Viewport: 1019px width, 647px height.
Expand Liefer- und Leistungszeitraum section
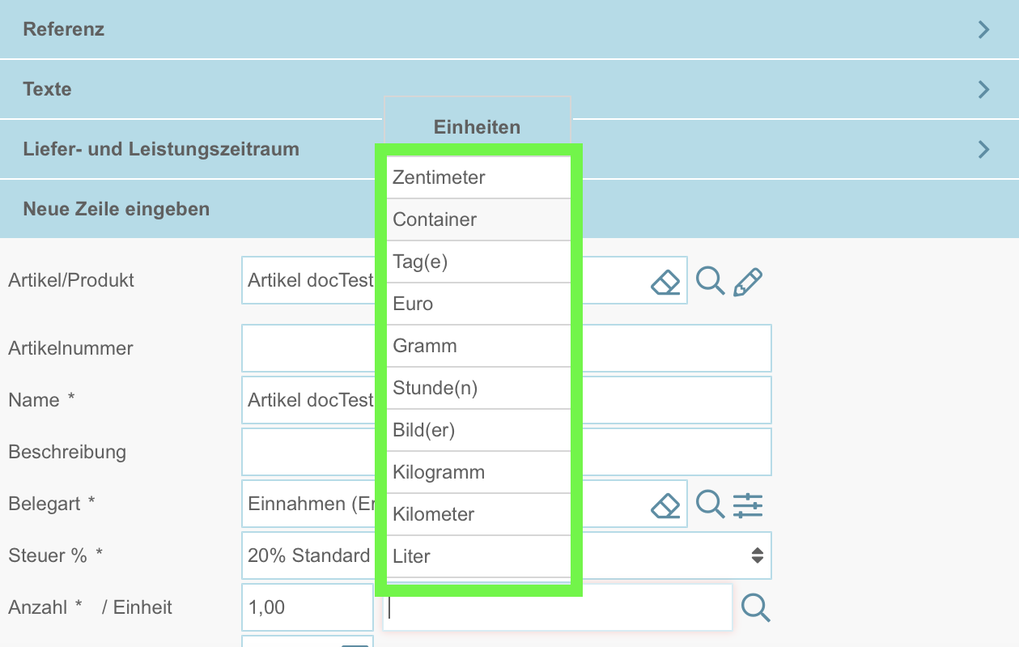tap(983, 149)
